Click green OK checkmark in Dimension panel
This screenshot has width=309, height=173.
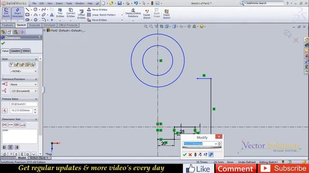click(x=3, y=43)
